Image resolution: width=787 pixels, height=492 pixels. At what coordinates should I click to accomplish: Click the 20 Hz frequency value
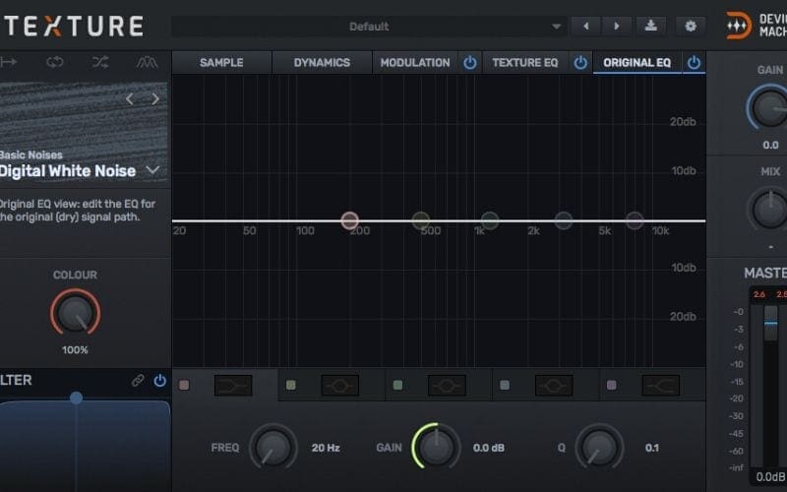coord(326,448)
